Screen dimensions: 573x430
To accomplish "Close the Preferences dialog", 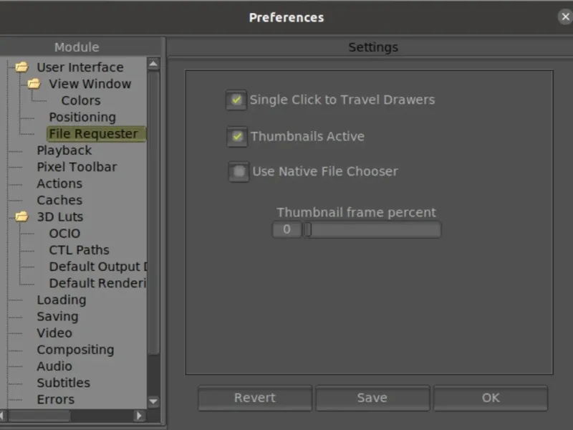I will 565,16.
